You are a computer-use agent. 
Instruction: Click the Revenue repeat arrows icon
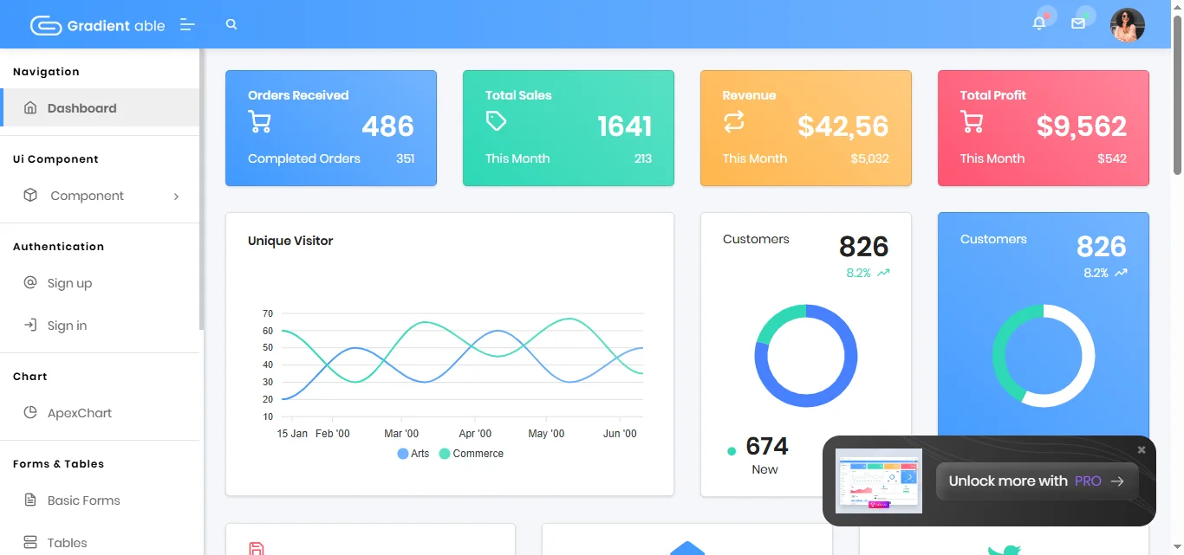[x=734, y=121]
